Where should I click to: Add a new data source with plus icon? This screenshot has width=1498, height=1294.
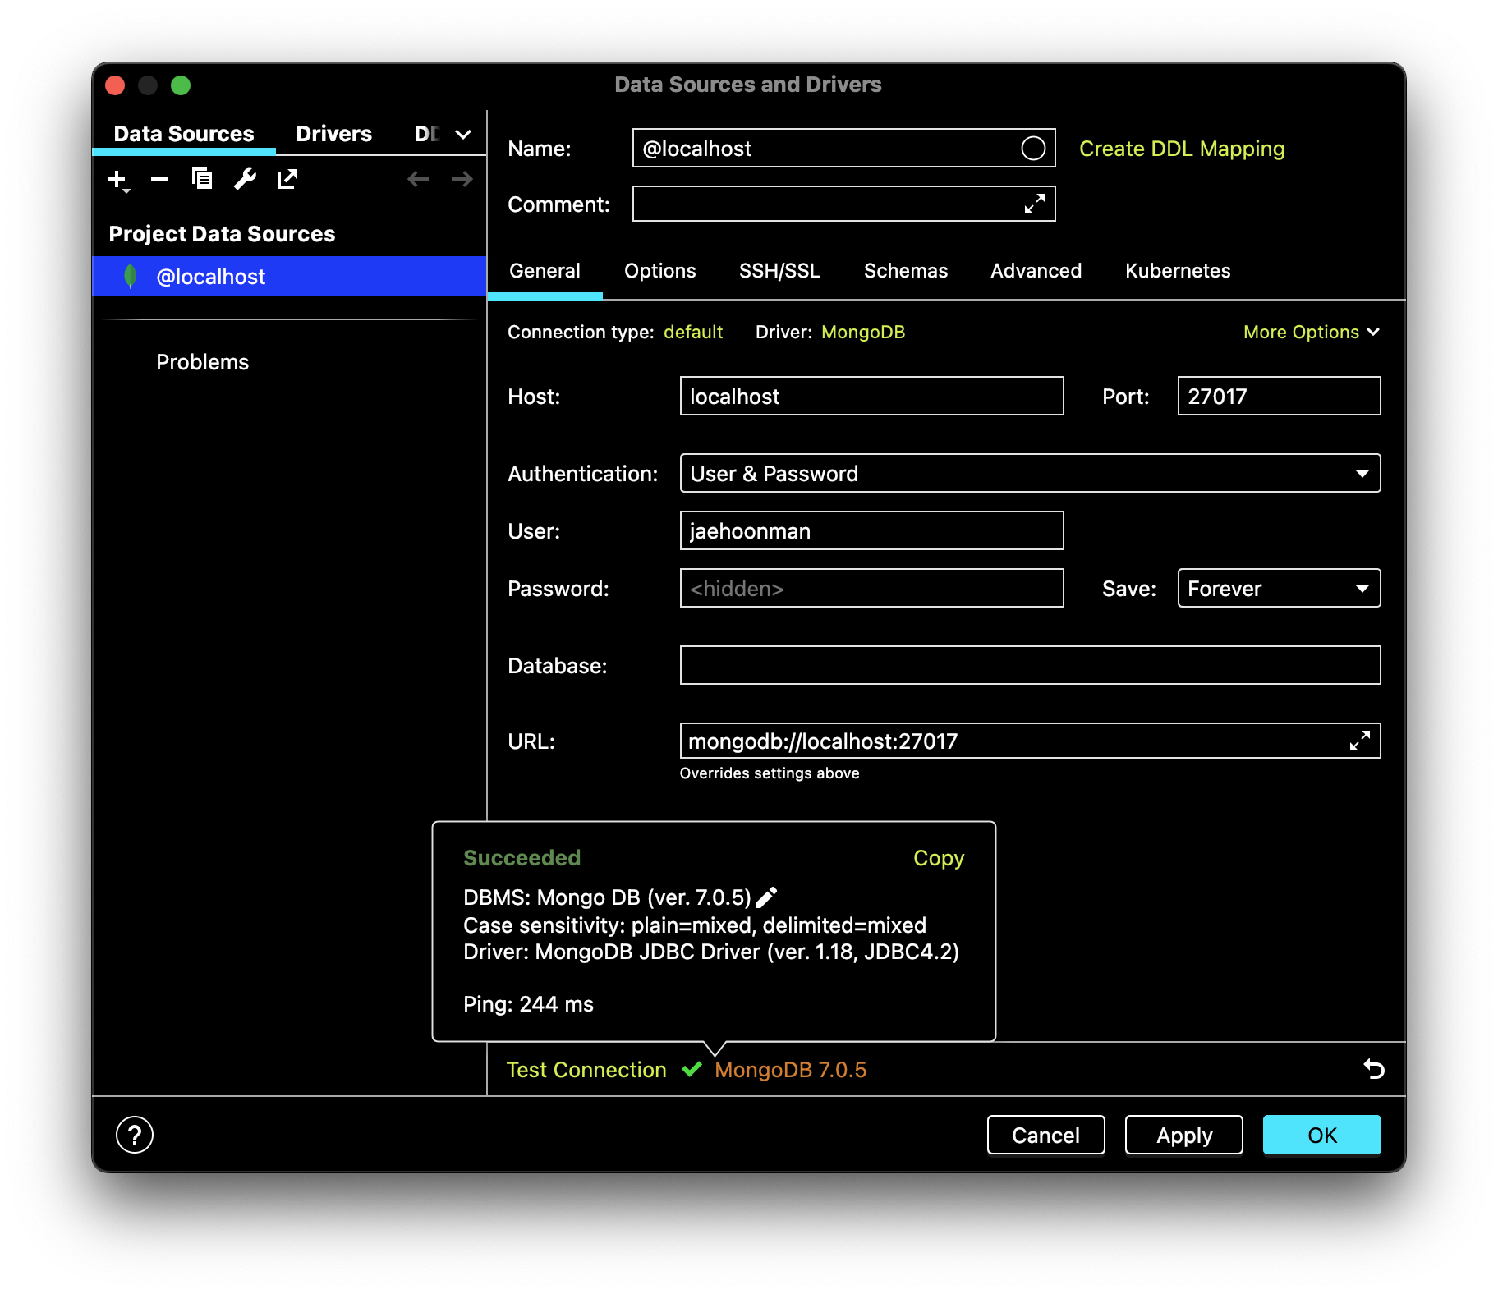118,179
